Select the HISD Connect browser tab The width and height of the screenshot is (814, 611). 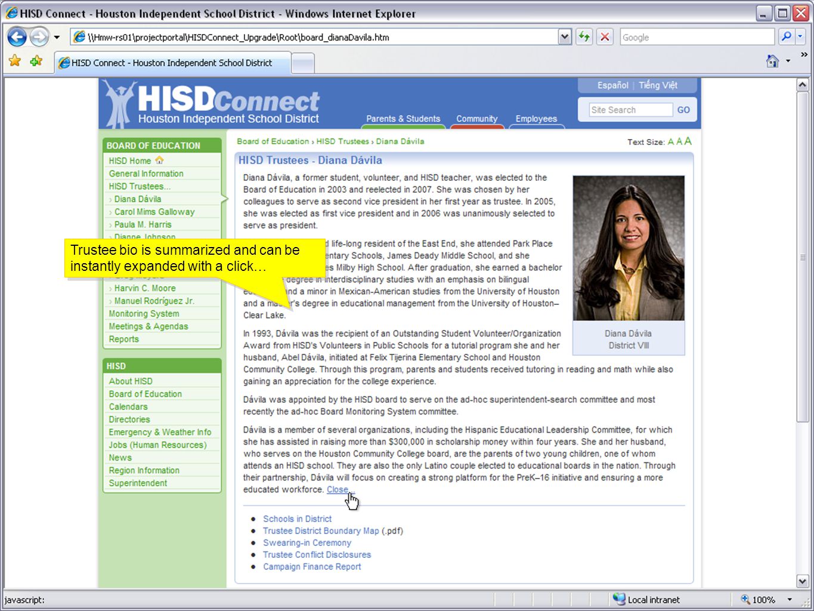coord(172,63)
